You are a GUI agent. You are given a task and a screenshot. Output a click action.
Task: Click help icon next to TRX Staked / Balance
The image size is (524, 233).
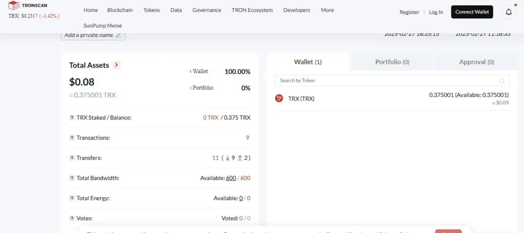point(72,118)
